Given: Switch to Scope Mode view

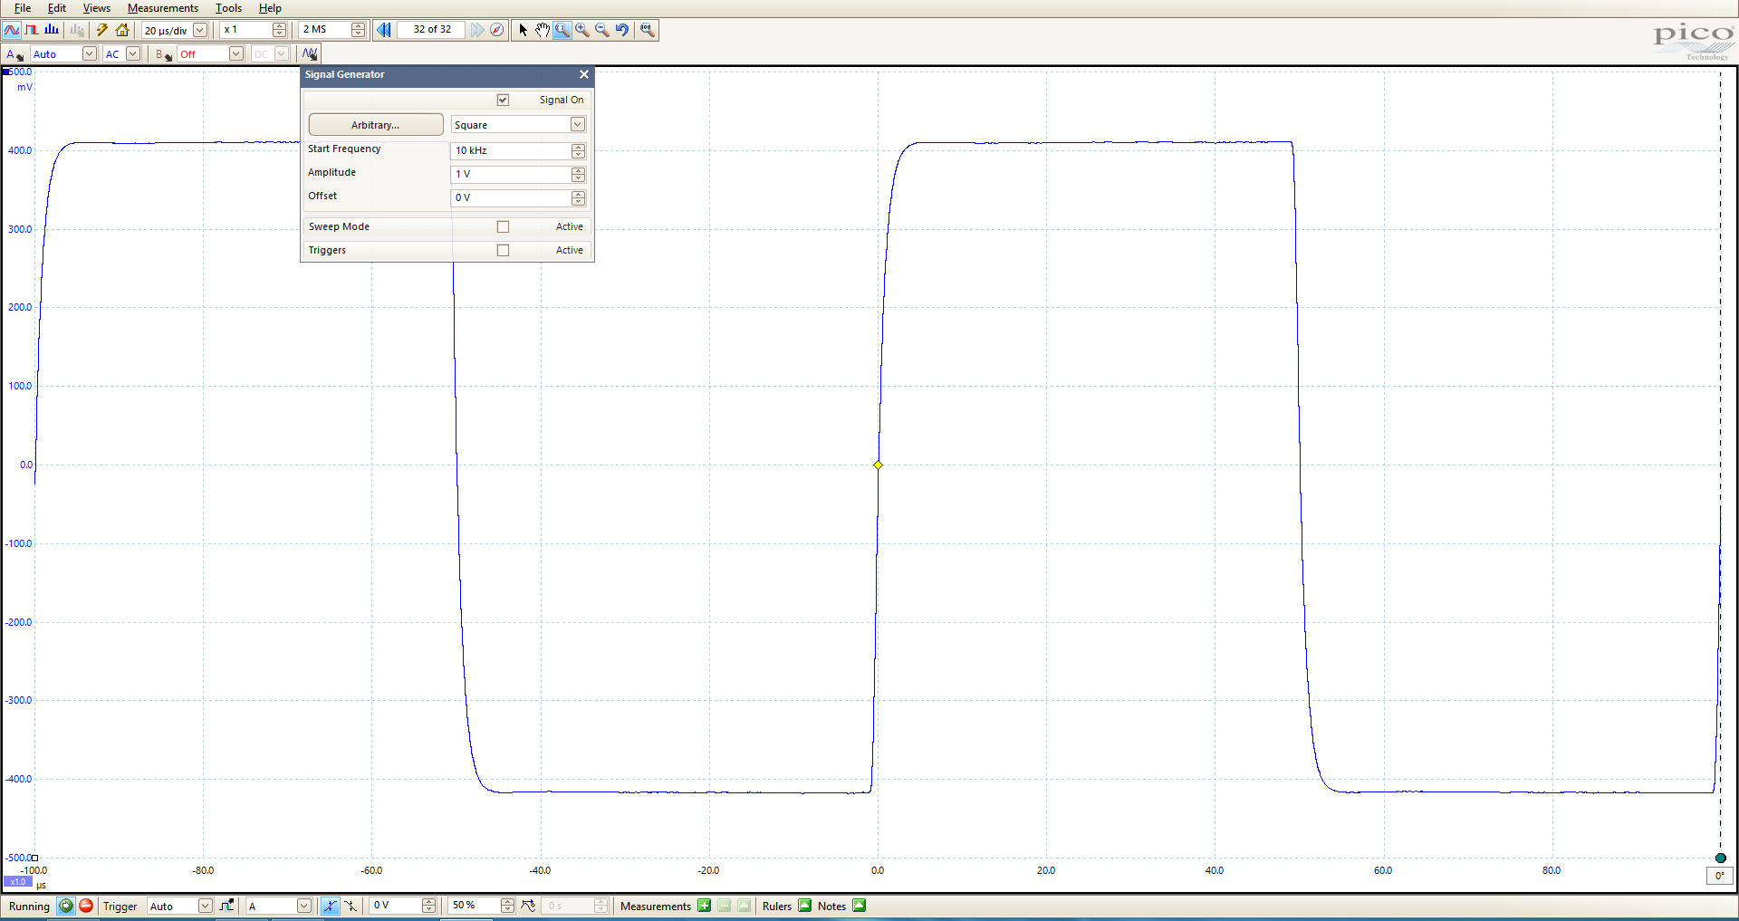Looking at the screenshot, I should [x=12, y=30].
